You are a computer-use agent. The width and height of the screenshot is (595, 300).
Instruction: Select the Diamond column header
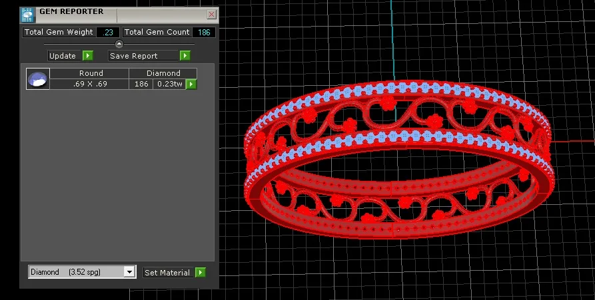coord(163,73)
